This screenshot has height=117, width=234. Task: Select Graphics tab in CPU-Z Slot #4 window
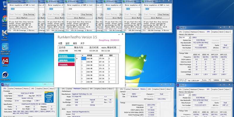pyautogui.click(x=215, y=32)
